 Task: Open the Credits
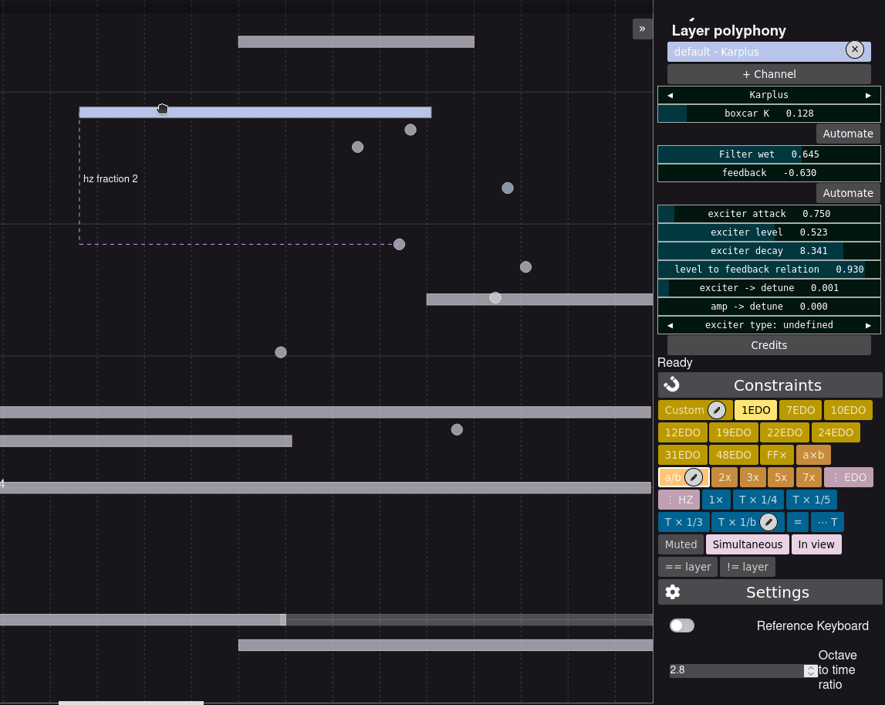click(768, 345)
